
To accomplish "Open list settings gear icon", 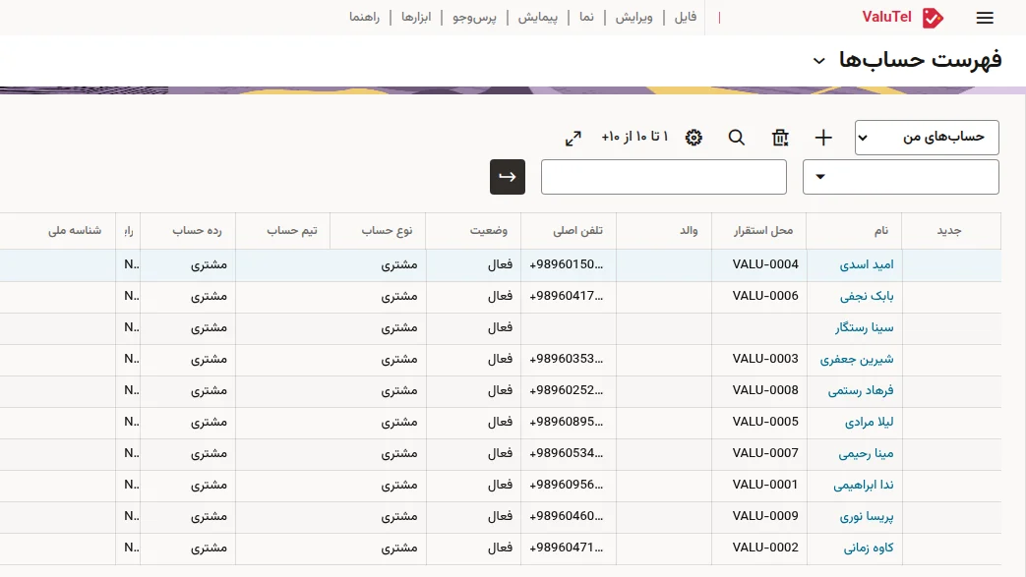I will click(x=694, y=138).
